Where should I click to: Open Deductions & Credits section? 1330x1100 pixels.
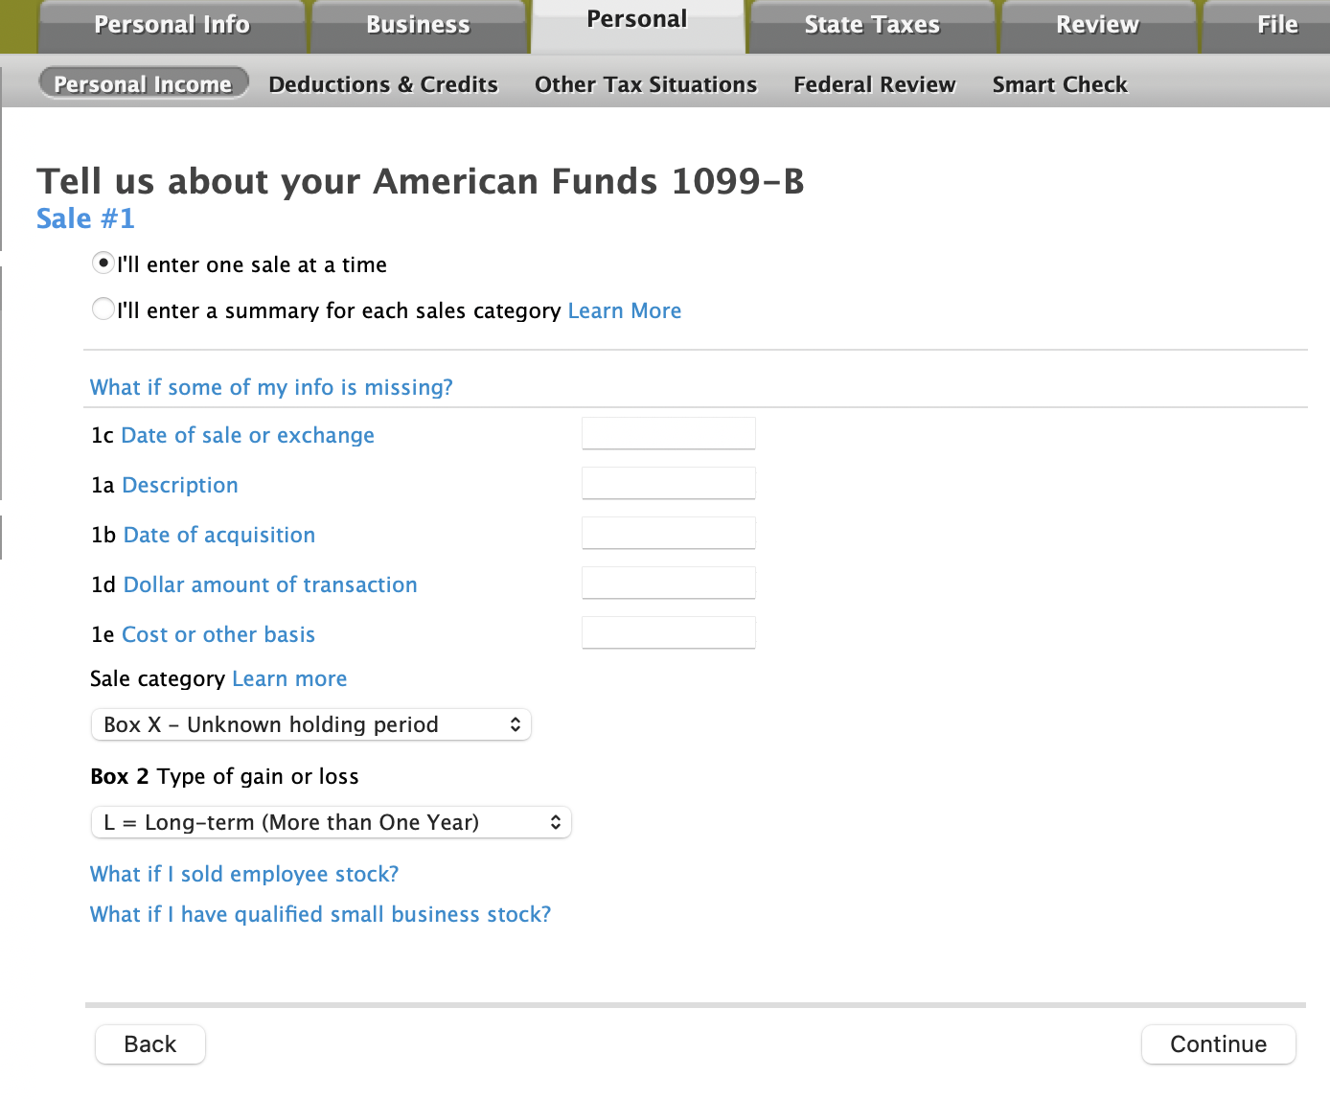(x=383, y=84)
